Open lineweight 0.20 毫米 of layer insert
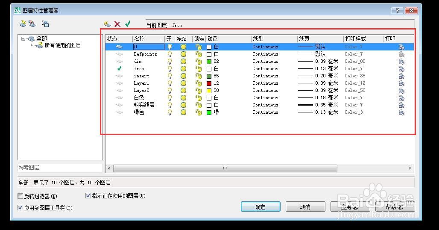439x230 pixels. pos(318,76)
